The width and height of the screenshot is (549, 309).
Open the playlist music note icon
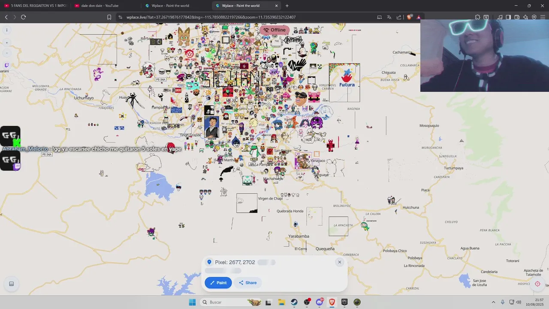coord(500,17)
